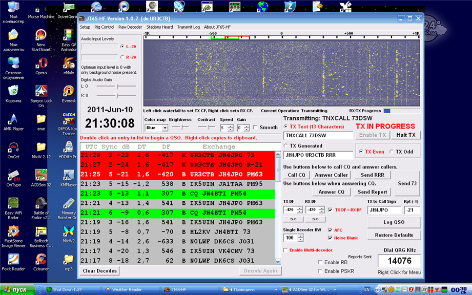Image resolution: width=472 pixels, height=295 pixels.
Task: Click the TX to Call Sign field
Action: 384,210
